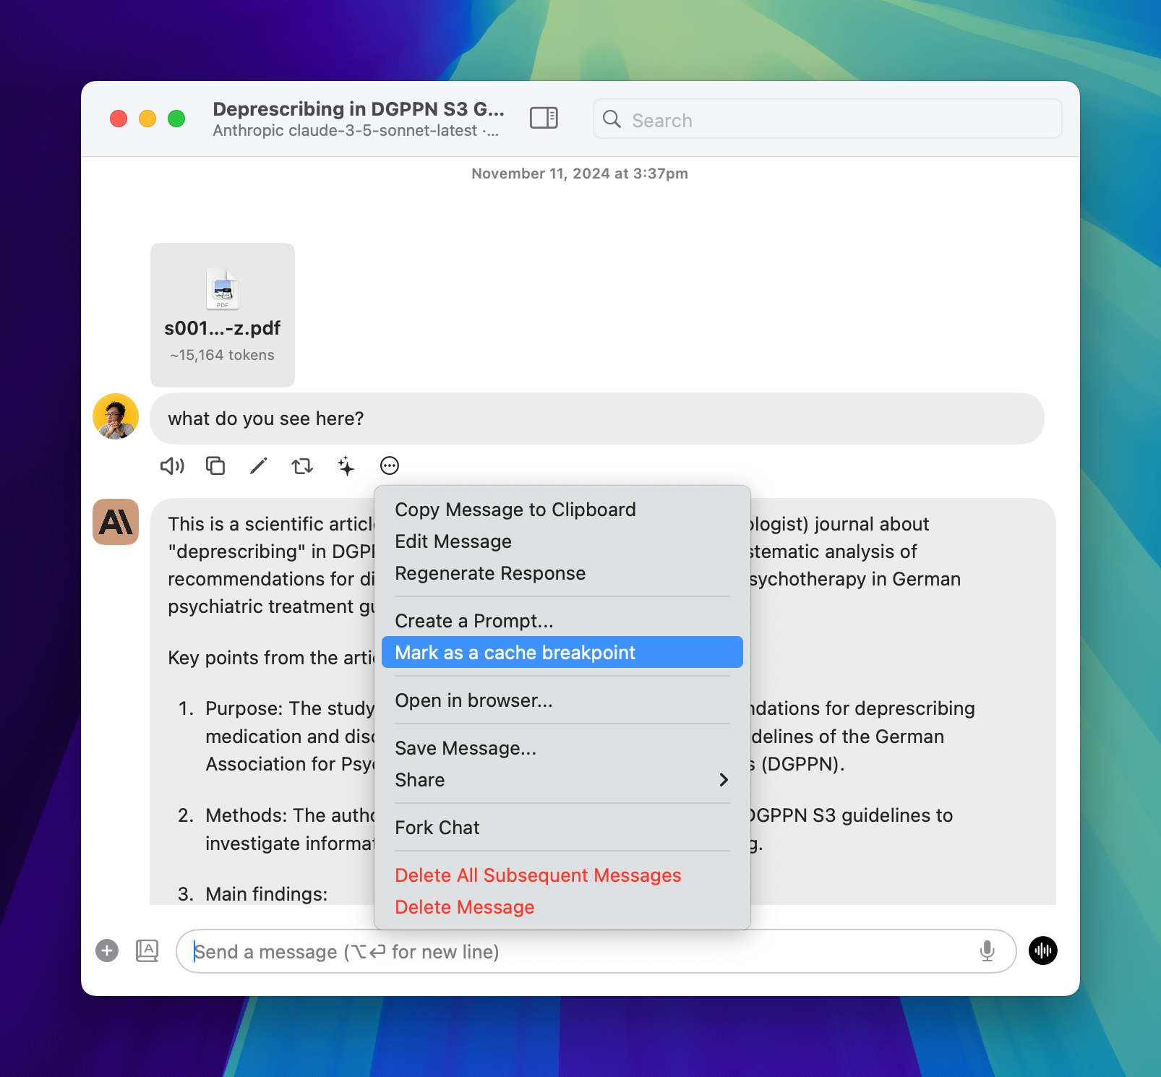1161x1077 pixels.
Task: Toggle the sidebar panel icon
Action: pos(544,118)
